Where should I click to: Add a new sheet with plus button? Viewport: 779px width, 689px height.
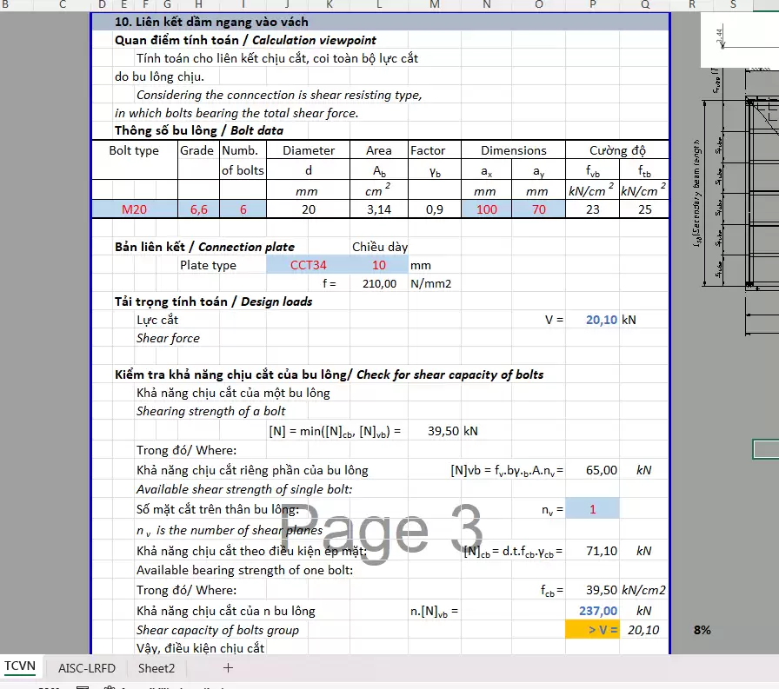click(x=229, y=667)
